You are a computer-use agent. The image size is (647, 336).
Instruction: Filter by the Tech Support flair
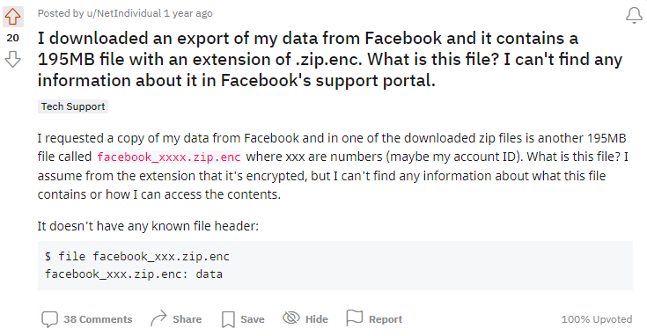point(73,106)
